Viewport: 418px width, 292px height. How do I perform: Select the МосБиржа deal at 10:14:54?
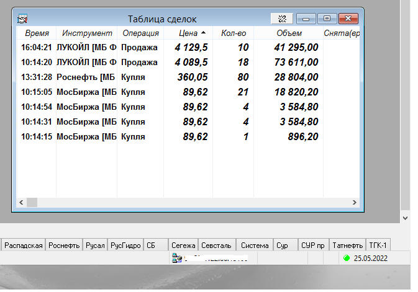[188, 107]
